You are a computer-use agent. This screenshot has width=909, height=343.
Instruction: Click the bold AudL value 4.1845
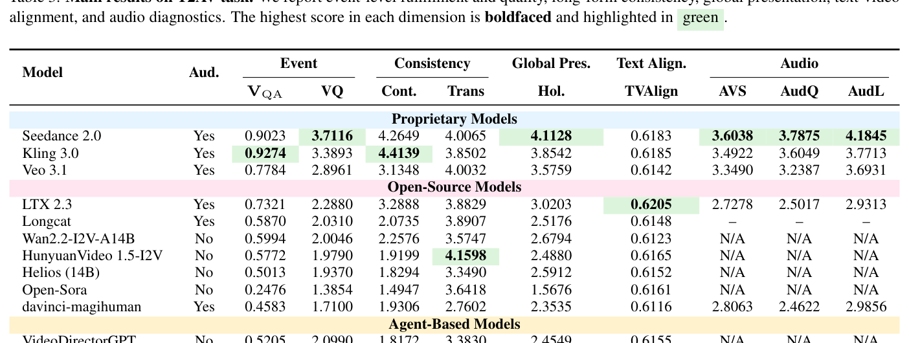point(866,136)
